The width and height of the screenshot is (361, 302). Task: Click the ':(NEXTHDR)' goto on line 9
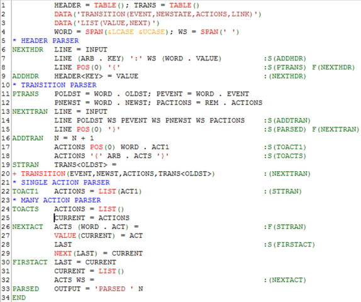pos(285,76)
